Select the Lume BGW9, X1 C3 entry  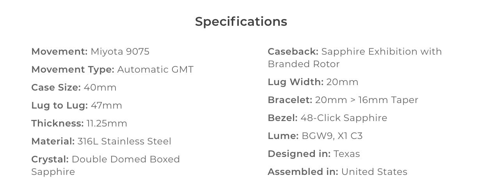coord(315,136)
